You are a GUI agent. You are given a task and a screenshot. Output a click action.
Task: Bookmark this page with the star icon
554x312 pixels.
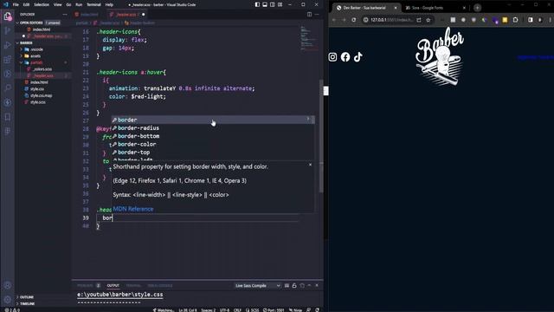[x=428, y=20]
